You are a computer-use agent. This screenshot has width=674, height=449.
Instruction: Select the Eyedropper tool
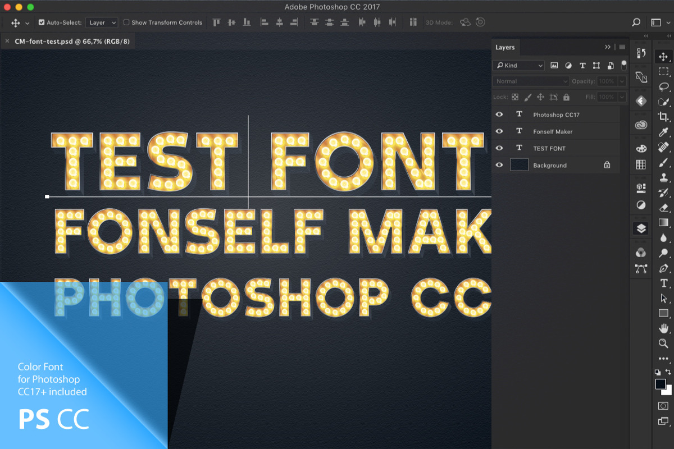click(x=663, y=132)
